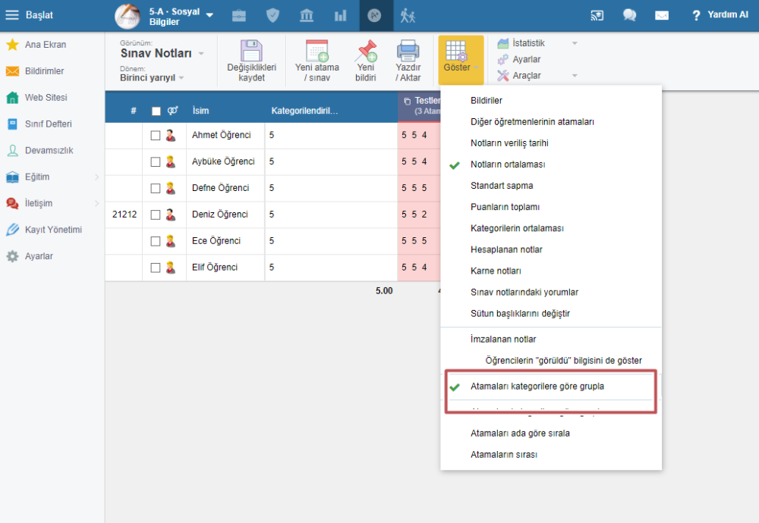Check the box for Deniz Öğrenci
The height and width of the screenshot is (523, 759).
156,215
